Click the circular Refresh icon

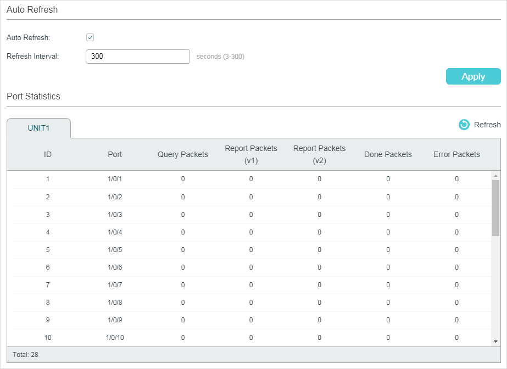pos(464,125)
